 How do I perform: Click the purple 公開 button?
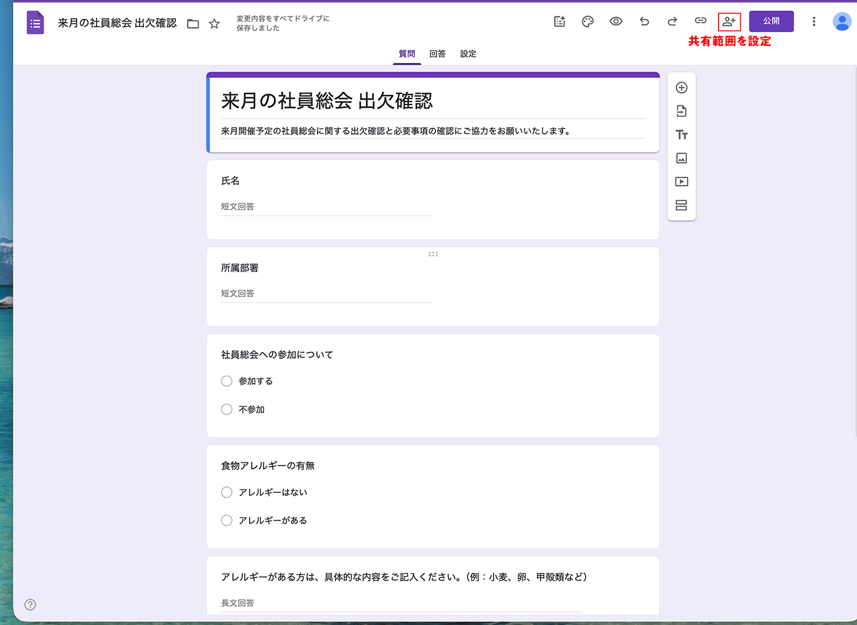(771, 21)
